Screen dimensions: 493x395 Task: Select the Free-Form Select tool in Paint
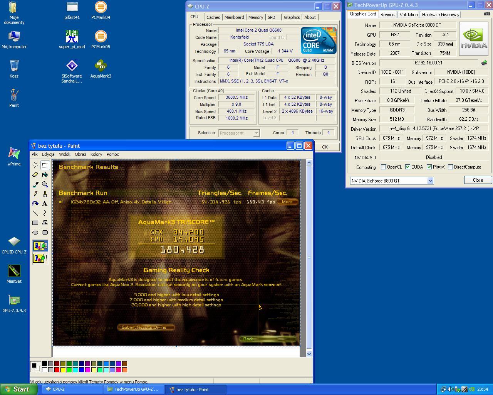35,165
